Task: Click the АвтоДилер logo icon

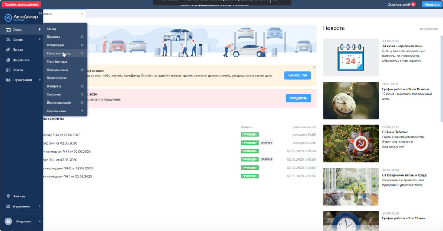Action: pos(8,18)
